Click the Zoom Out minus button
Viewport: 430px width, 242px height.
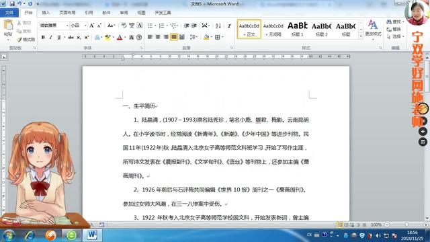387,225
